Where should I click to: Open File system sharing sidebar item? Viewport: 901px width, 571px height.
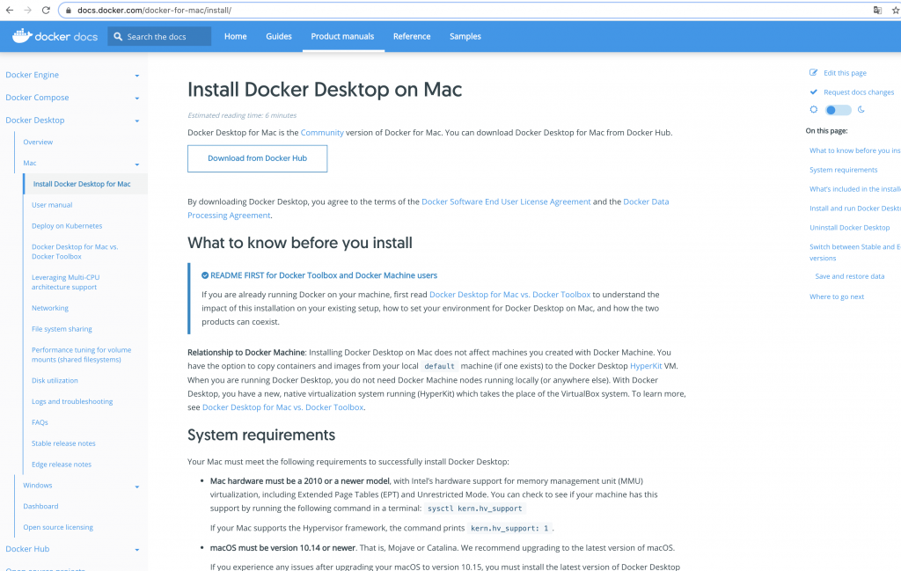(x=62, y=328)
